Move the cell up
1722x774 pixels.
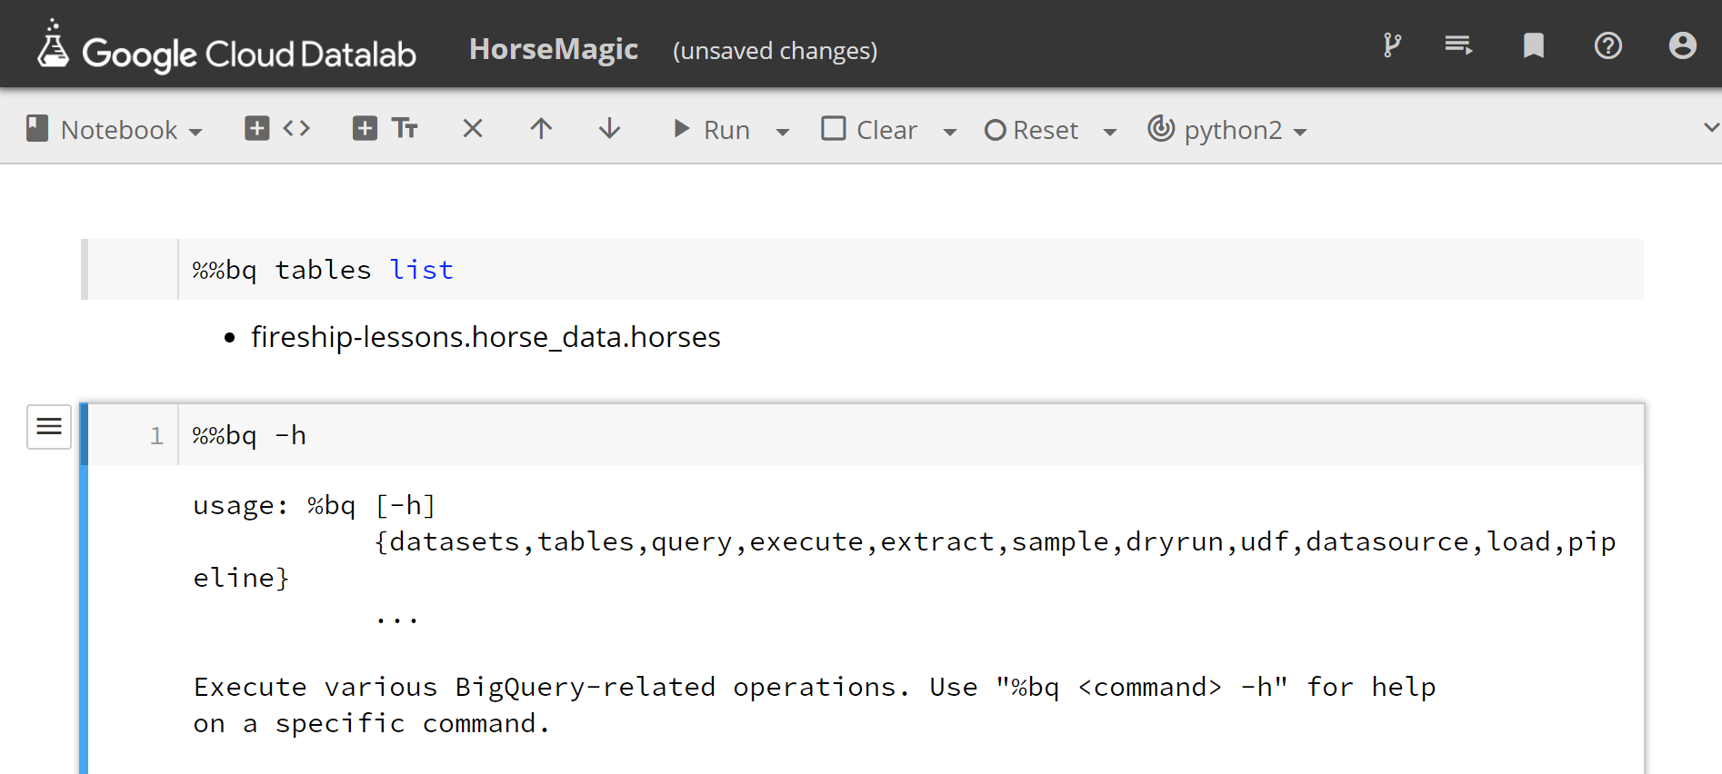click(541, 129)
